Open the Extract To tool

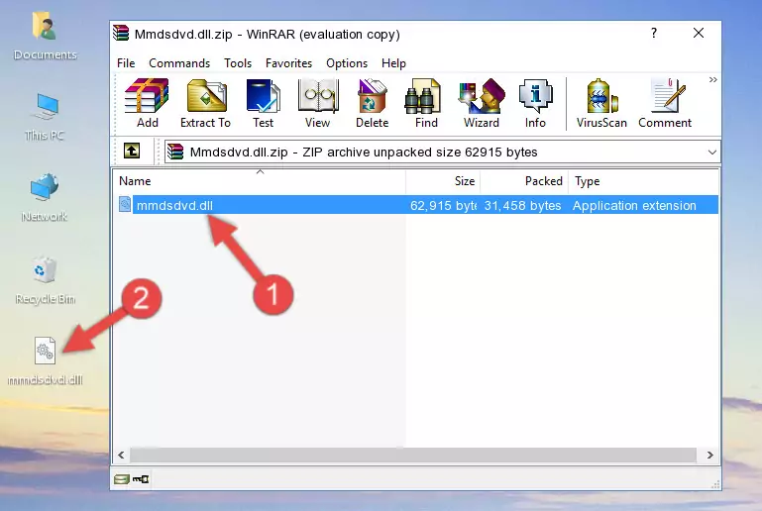[x=205, y=103]
